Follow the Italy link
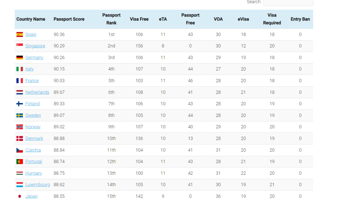The height and width of the screenshot is (202, 344). [x=29, y=69]
